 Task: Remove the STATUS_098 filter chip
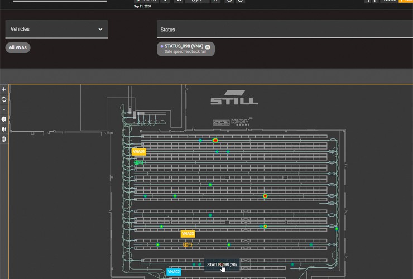(x=208, y=47)
